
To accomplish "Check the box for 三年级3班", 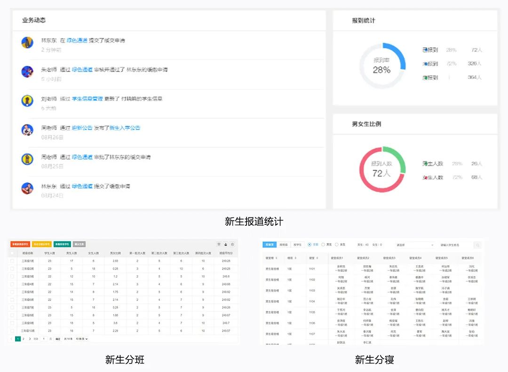I will [x=12, y=277].
